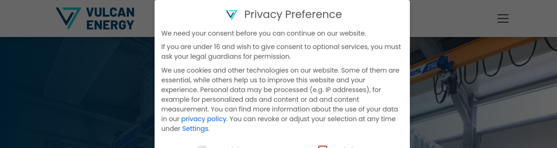Screen dimensions: 557x148
Task: Click the small logo beside Privacy Preference
Action: pyautogui.click(x=232, y=15)
